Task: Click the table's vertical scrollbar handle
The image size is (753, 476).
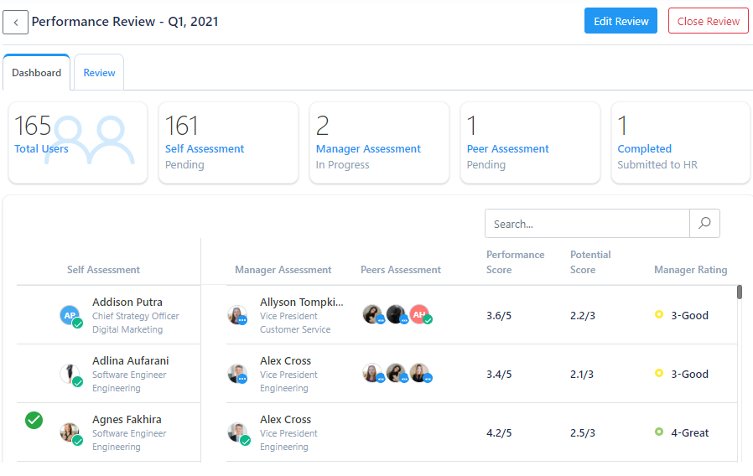Action: (739, 292)
